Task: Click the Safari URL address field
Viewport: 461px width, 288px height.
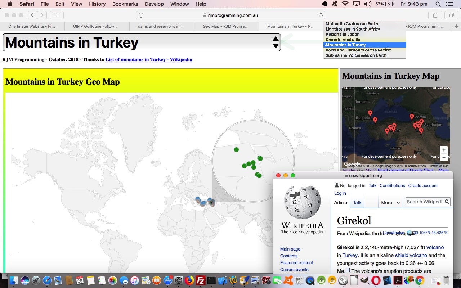Action: 230,15
